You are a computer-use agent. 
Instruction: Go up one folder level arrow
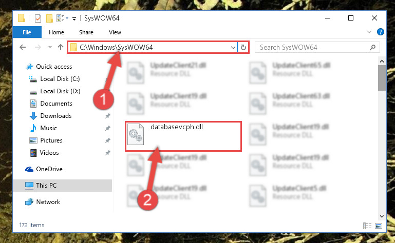tap(61, 47)
